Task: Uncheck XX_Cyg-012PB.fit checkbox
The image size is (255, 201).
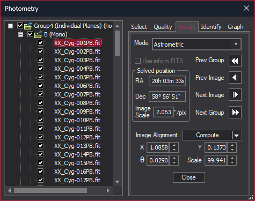Action: [40, 137]
